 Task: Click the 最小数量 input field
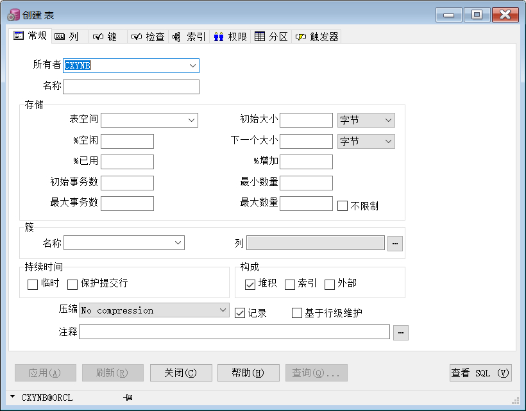[306, 183]
